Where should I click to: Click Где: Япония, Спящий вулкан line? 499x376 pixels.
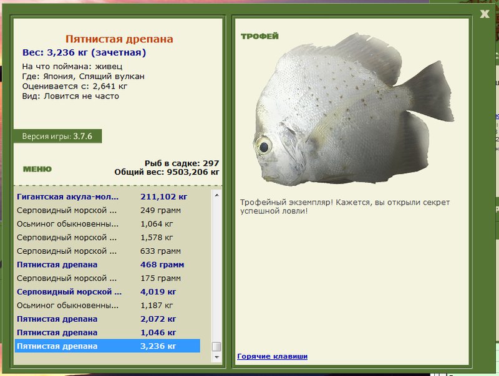click(84, 77)
